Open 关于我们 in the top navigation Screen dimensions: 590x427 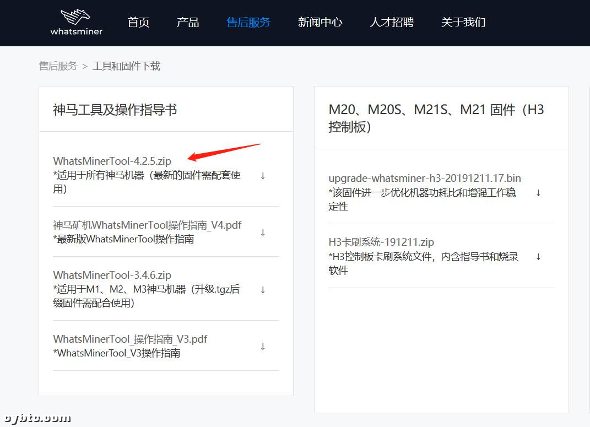click(x=463, y=22)
